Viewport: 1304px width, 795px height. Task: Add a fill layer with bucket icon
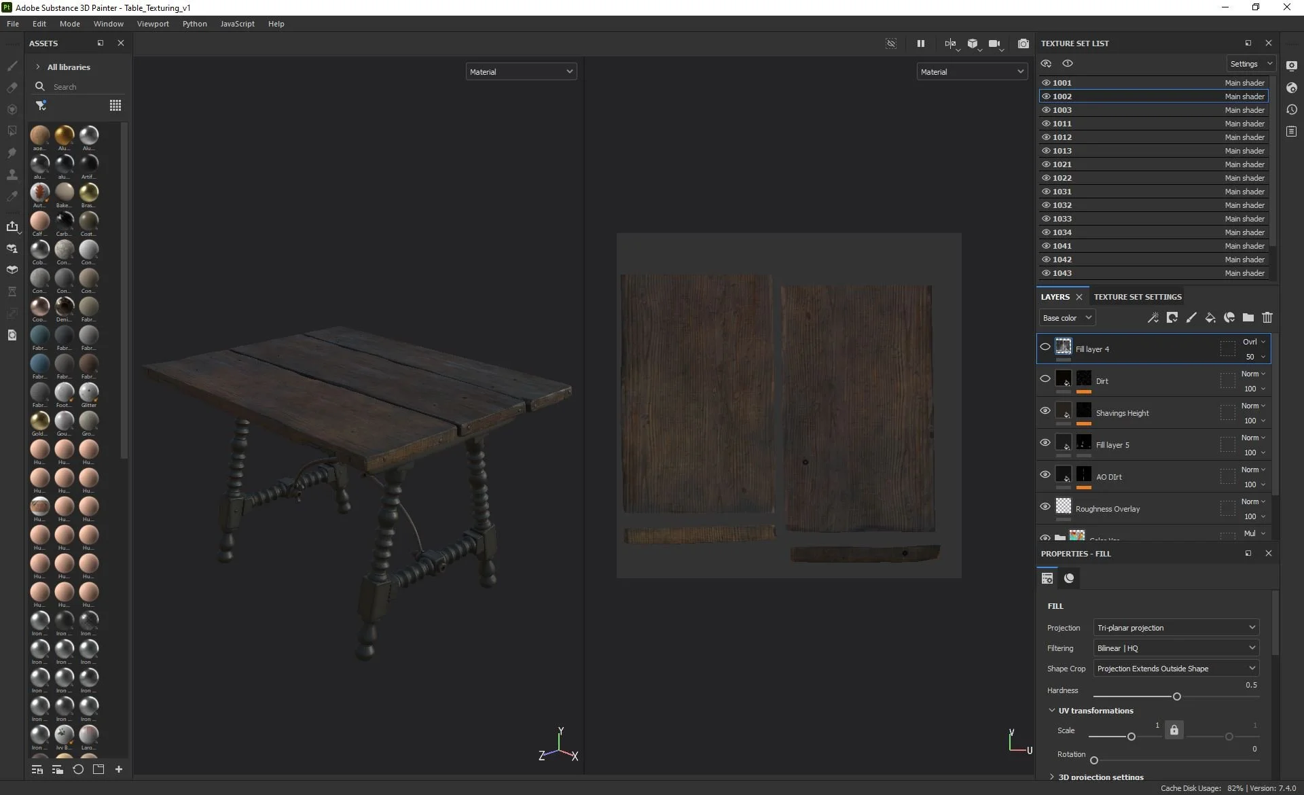[x=1210, y=317]
